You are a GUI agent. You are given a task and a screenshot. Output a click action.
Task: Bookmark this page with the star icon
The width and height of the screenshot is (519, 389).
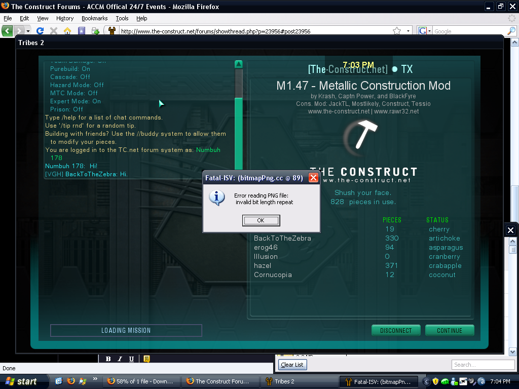[397, 31]
